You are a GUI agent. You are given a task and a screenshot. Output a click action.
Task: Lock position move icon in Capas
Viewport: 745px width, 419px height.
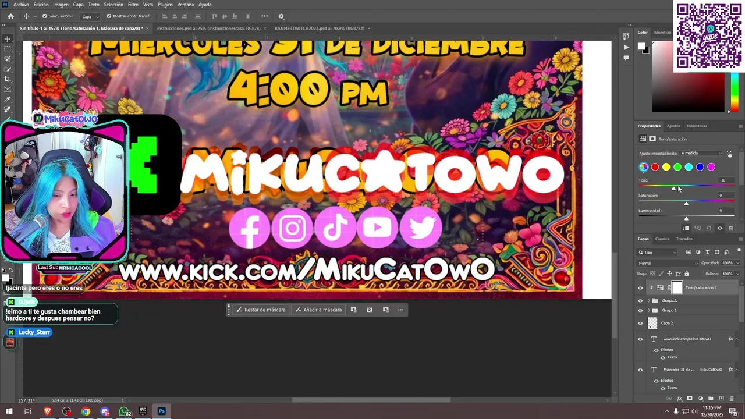[x=669, y=274]
